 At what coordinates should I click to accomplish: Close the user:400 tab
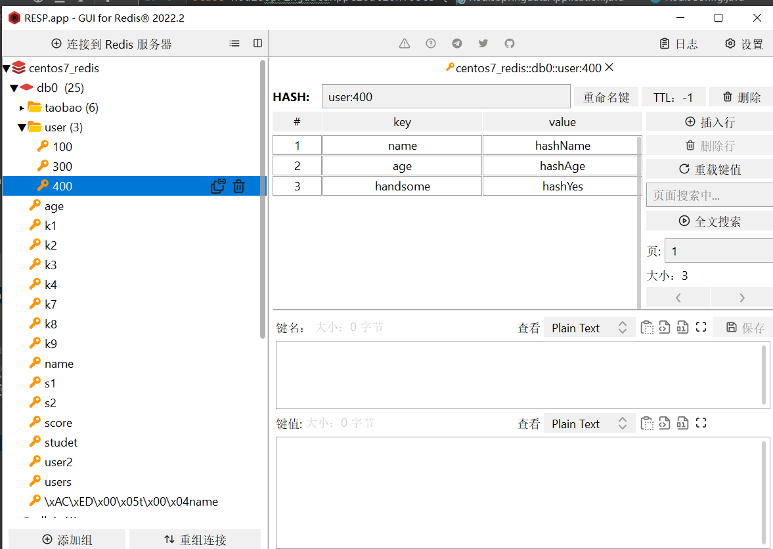609,67
